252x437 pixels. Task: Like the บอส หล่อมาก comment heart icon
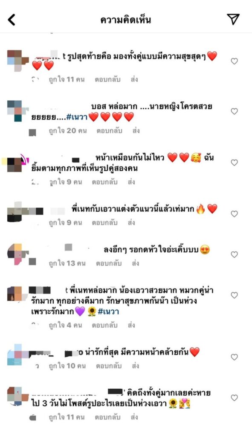pos(234,111)
